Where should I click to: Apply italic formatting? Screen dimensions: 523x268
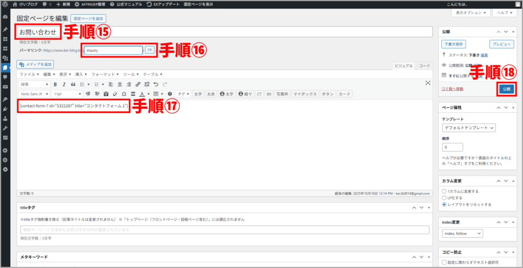64,84
